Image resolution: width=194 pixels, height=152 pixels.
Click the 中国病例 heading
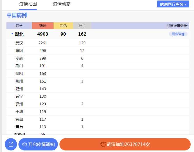(x=16, y=15)
